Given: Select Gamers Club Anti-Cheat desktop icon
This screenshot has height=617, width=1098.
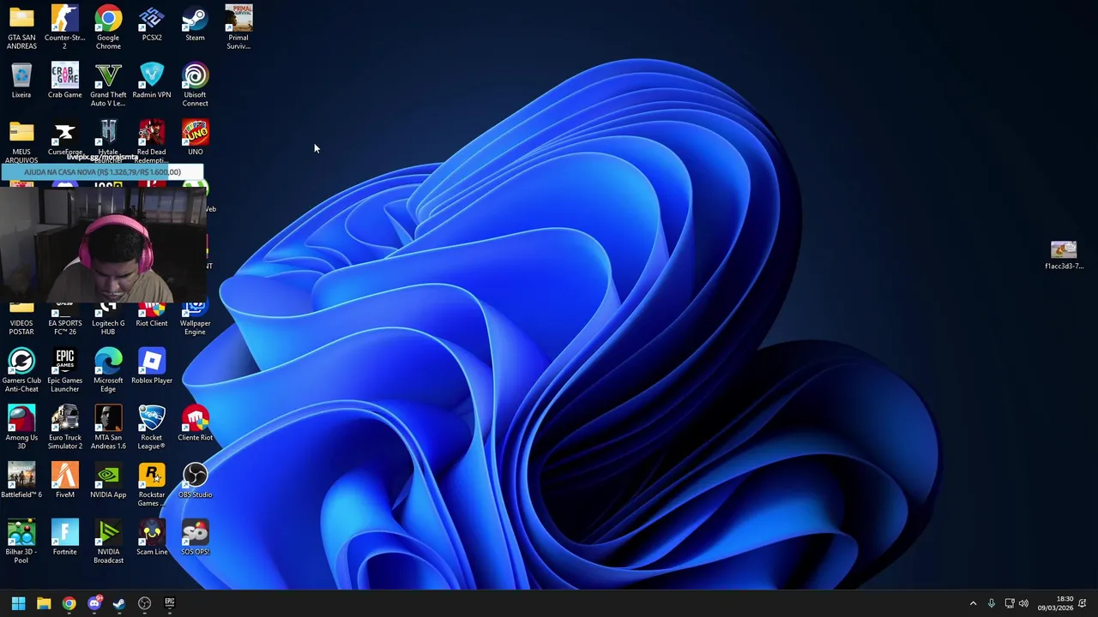Looking at the screenshot, I should tap(21, 370).
